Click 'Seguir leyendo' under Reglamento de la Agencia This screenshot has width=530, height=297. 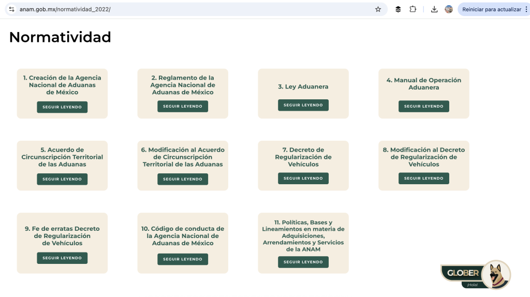tap(183, 107)
